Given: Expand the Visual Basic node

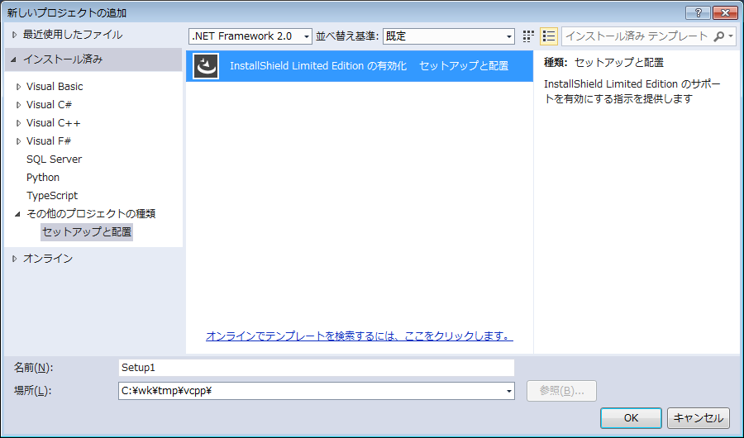Looking at the screenshot, I should click(x=18, y=87).
